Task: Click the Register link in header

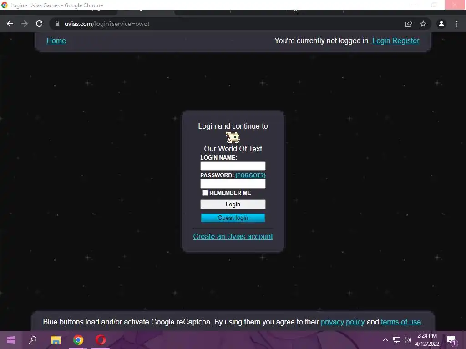Action: coord(405,40)
